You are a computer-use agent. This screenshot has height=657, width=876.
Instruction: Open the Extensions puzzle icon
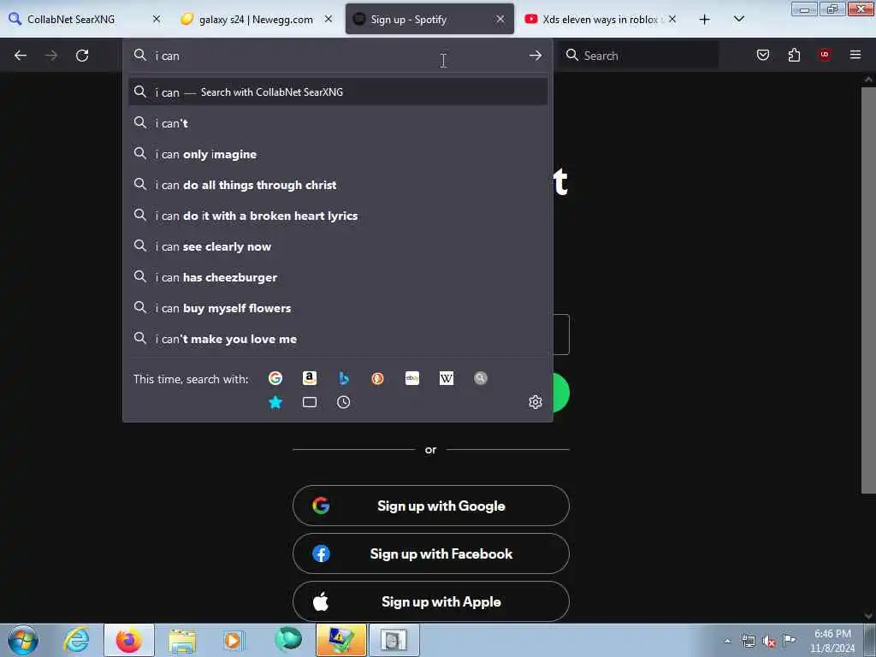coord(794,55)
